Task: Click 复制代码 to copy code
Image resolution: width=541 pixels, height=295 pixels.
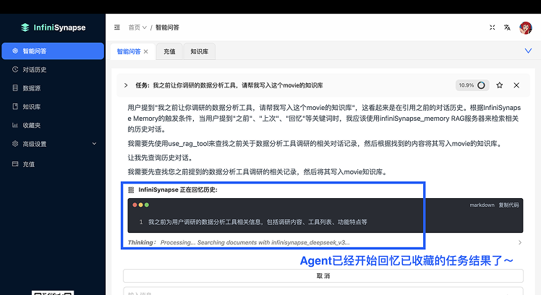Action: pos(508,205)
